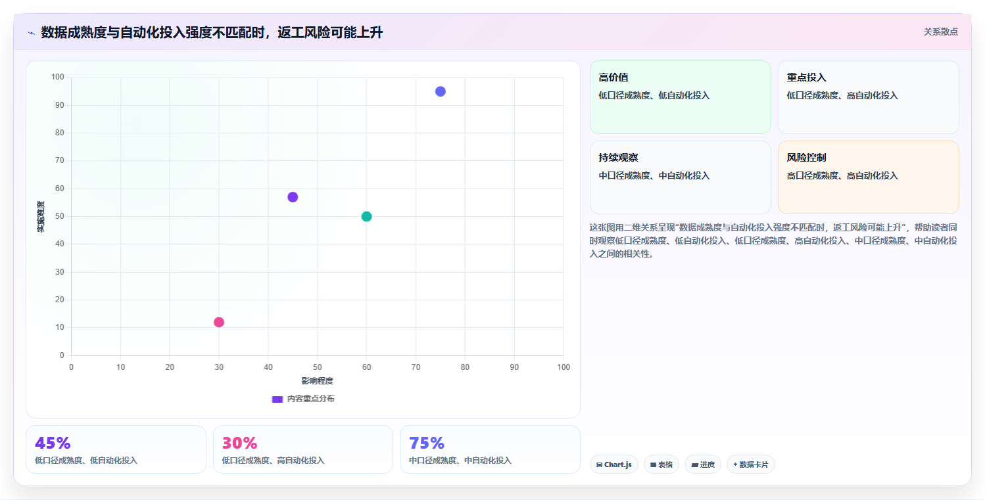
Task: Open the 高价值 quadrant card
Action: pyautogui.click(x=680, y=97)
